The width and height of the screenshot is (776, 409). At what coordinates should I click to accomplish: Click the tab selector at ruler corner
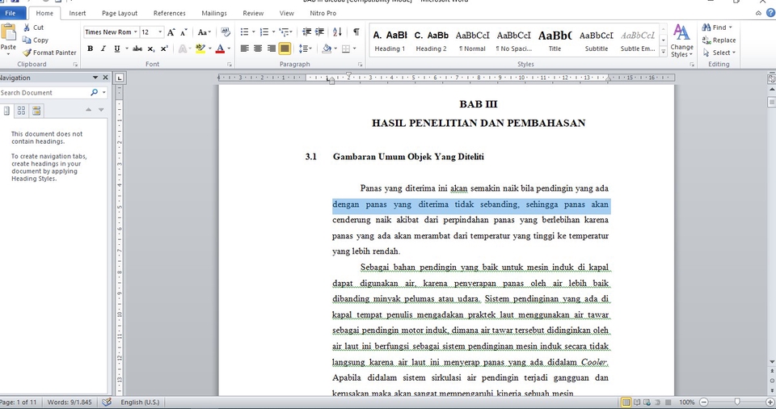pos(120,78)
